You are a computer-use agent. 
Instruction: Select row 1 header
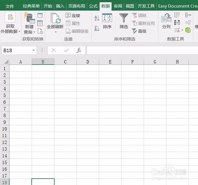pyautogui.click(x=5, y=68)
